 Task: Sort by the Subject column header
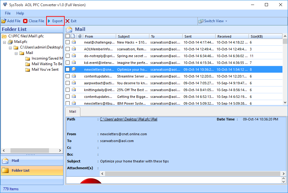133,36
